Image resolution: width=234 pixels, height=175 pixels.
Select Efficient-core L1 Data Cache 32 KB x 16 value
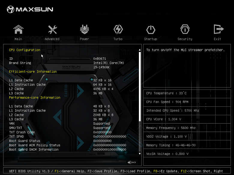tap(102, 80)
